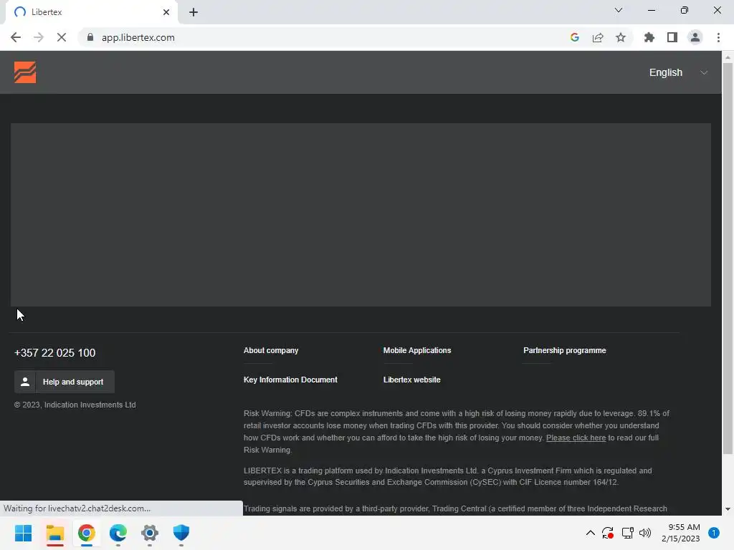The image size is (734, 550).
Task: Open File Explorer from the taskbar
Action: coord(54,533)
